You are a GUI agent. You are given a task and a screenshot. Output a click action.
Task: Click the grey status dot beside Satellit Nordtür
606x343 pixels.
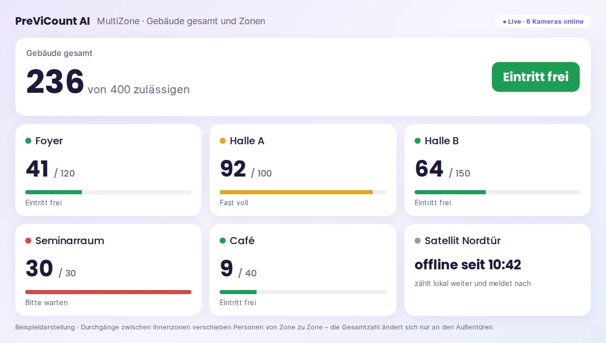point(418,241)
